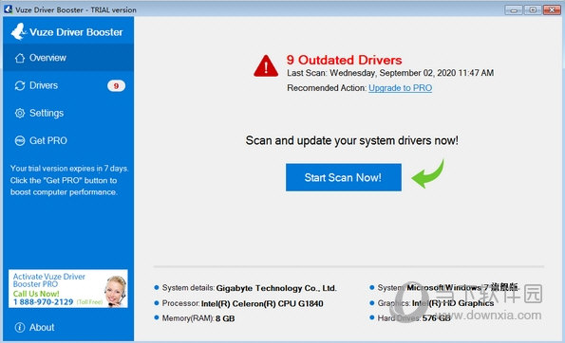This screenshot has height=343, width=565.
Task: Click the phone number 1 888-970-2129
Action: point(44,302)
